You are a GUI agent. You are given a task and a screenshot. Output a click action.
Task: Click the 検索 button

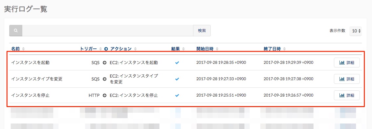(x=202, y=30)
